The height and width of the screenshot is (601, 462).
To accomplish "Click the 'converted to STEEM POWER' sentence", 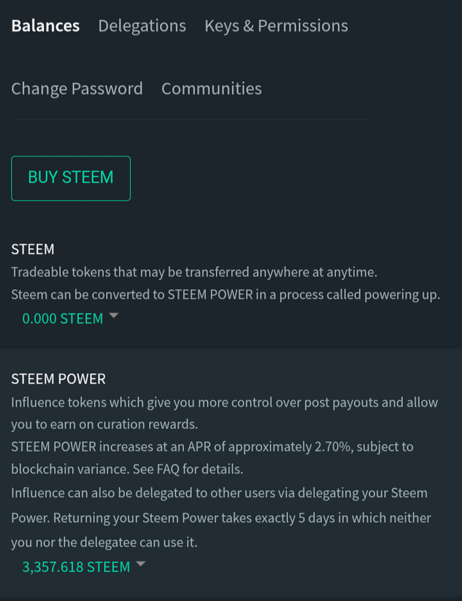I will pyautogui.click(x=226, y=295).
